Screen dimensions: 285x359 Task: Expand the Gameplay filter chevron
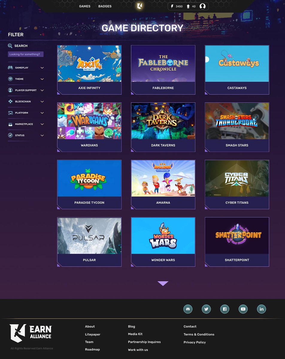pos(42,68)
